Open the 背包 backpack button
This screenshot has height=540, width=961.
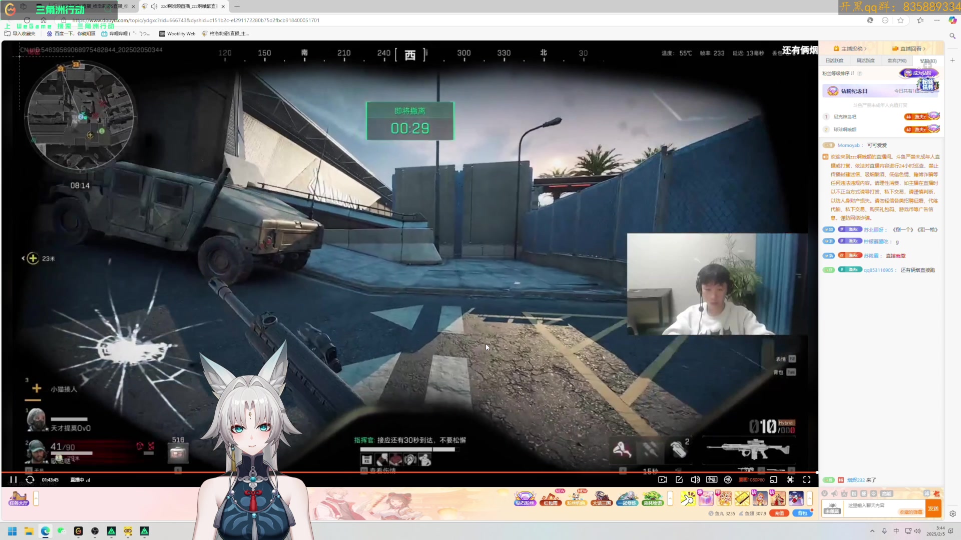point(802,513)
